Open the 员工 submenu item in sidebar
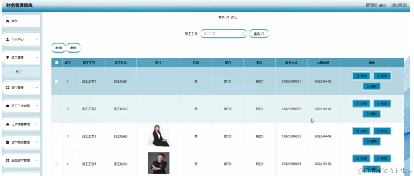 21,72
